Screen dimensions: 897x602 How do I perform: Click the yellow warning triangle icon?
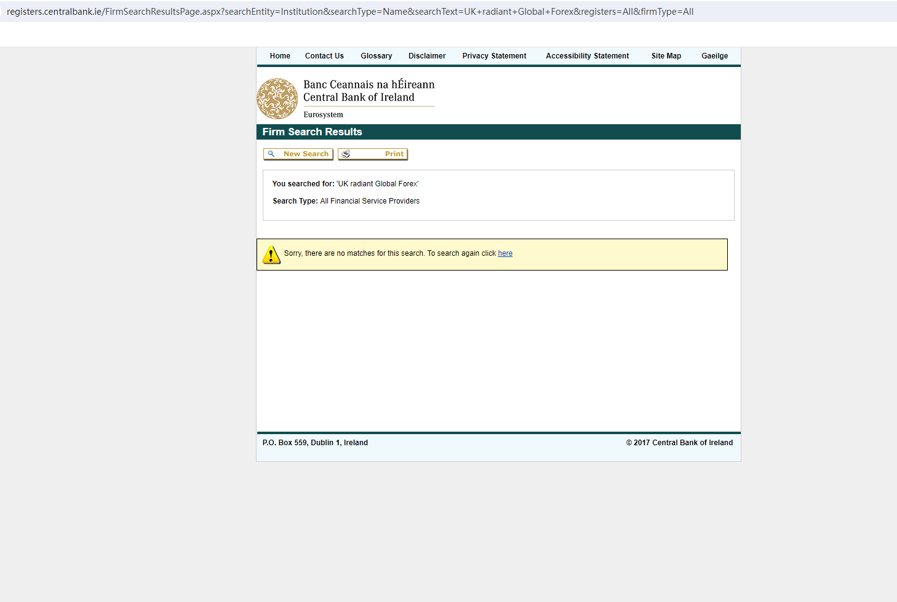[271, 255]
